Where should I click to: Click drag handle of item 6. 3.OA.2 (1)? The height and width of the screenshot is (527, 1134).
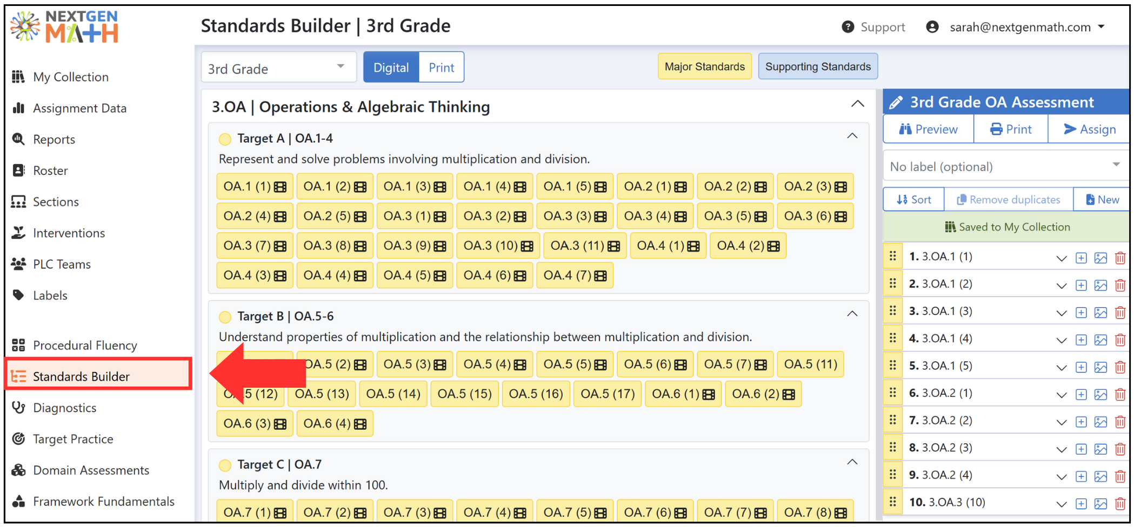[x=893, y=393]
